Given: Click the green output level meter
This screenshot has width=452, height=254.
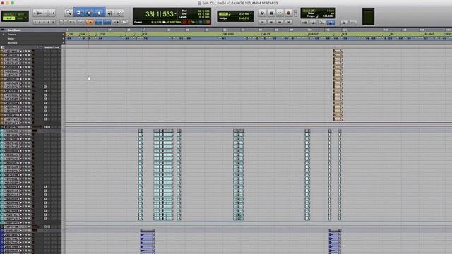Looking at the screenshot, I should [368, 16].
